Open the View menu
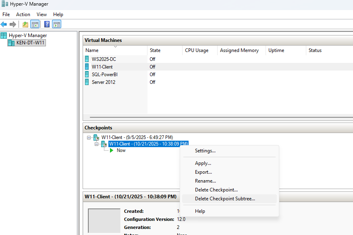353x235 pixels. (x=42, y=15)
